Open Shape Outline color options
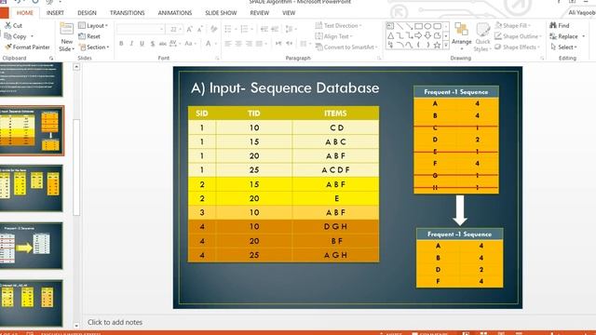 (518, 36)
